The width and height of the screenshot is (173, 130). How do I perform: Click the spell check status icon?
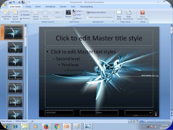coord(32,121)
